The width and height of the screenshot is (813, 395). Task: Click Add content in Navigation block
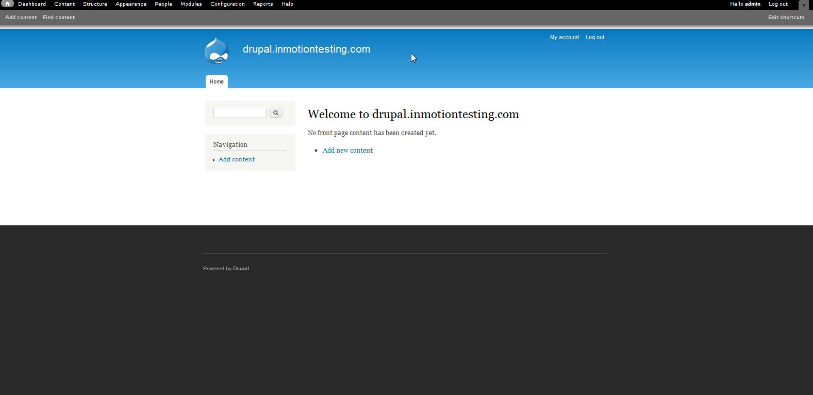[x=237, y=159]
